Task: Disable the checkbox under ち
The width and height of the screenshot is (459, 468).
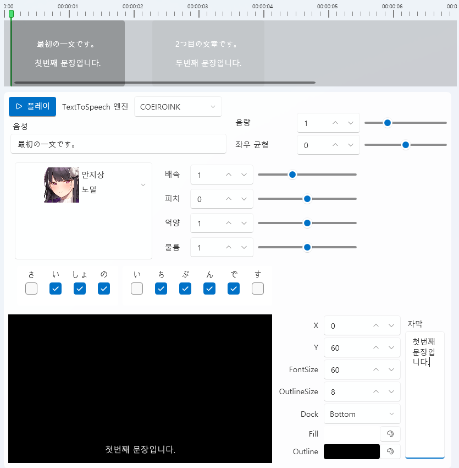Action: point(161,288)
